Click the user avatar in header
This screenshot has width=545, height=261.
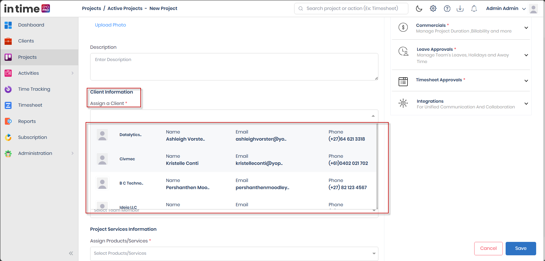click(533, 9)
